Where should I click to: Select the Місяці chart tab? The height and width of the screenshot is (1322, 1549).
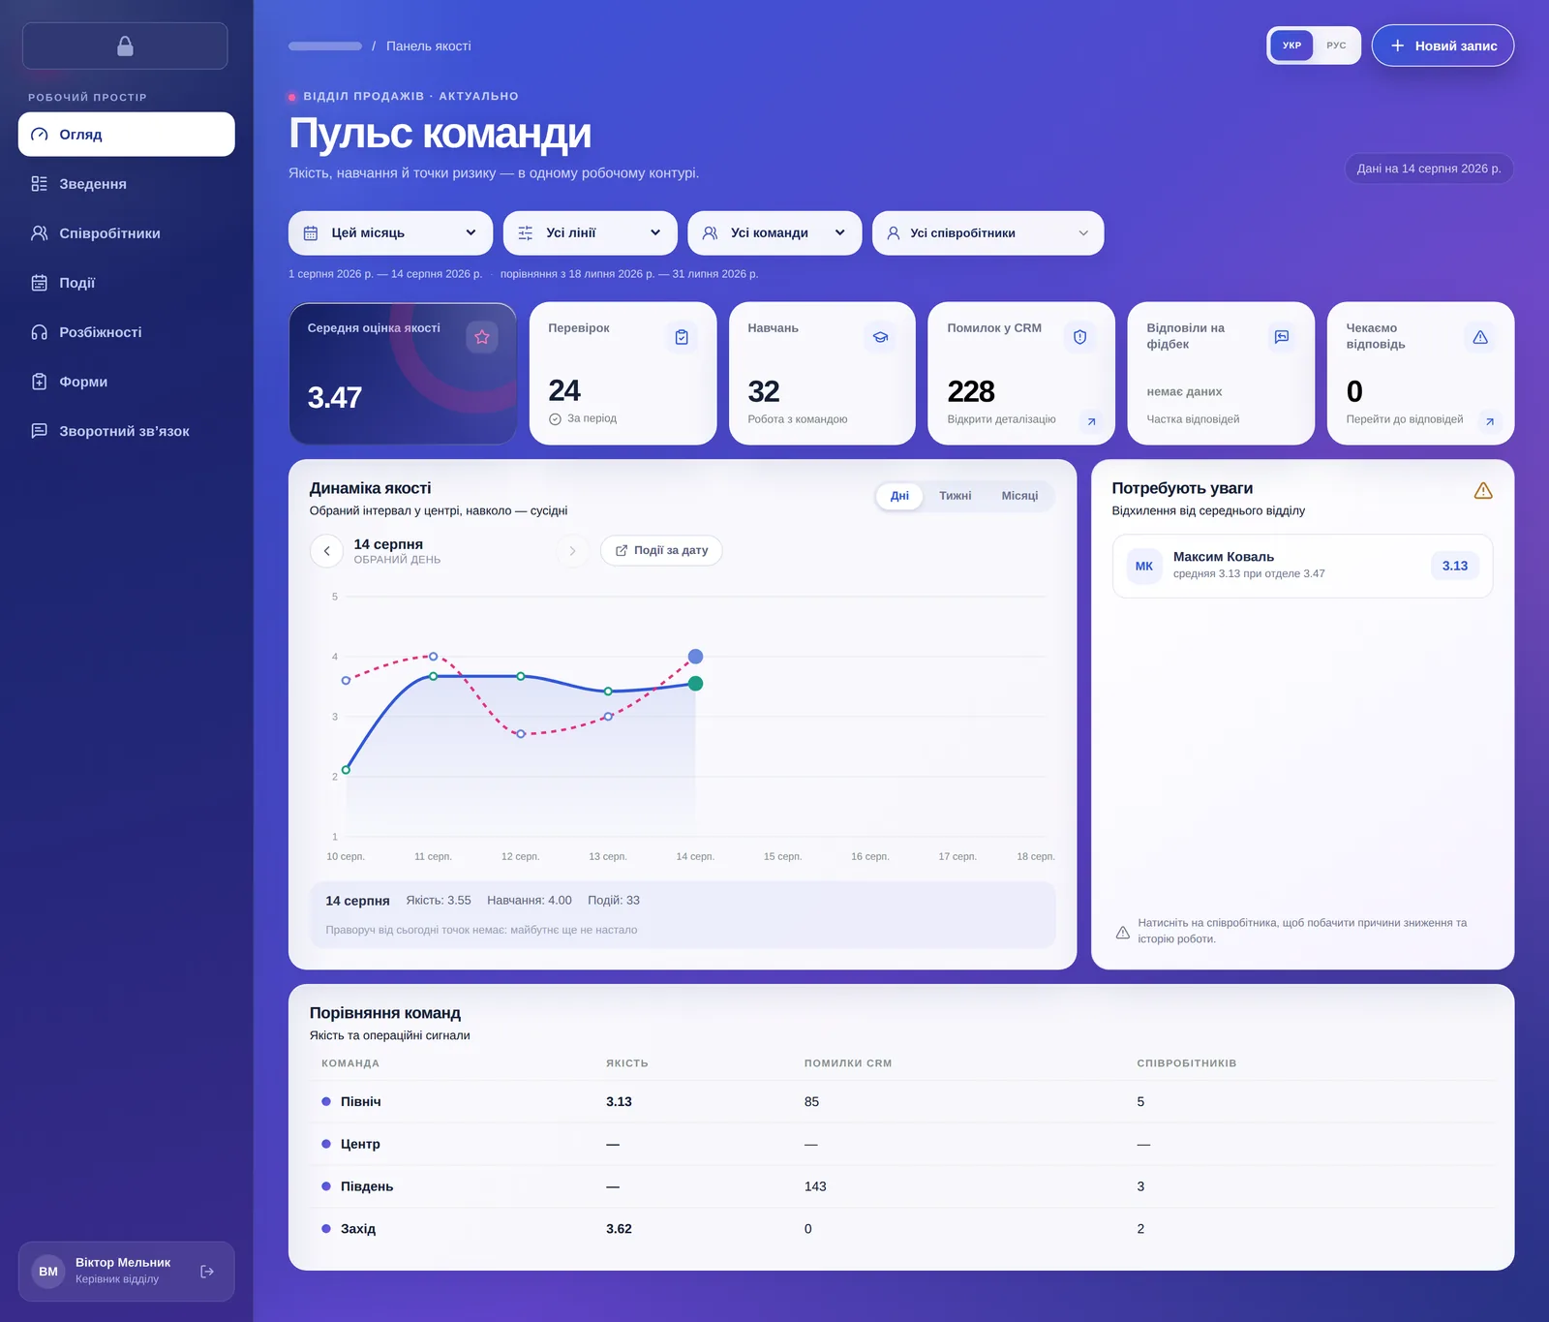click(x=1019, y=496)
